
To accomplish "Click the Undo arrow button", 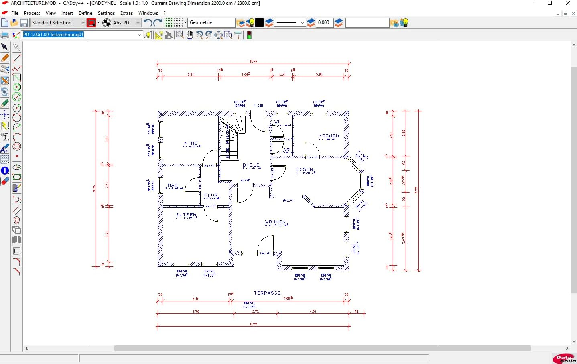I will click(147, 23).
